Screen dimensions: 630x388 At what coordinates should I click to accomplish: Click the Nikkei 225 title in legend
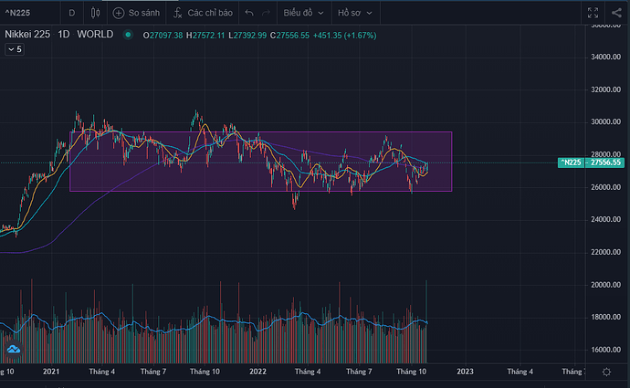click(27, 35)
